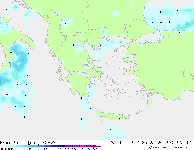The image size is (194, 150).
Task: Click the 15–20 mm legend color box
Action: 48,146
